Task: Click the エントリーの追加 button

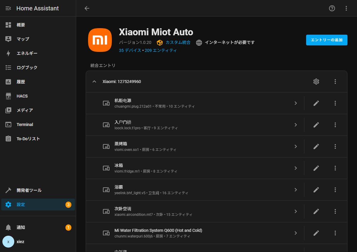Action: click(x=327, y=40)
